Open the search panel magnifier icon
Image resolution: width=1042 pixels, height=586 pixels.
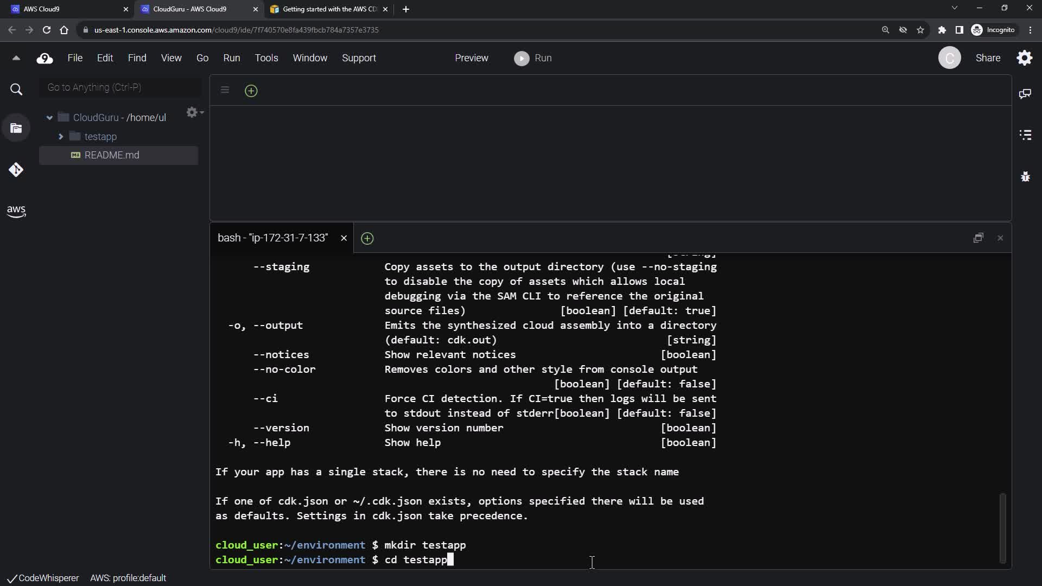pos(16,90)
